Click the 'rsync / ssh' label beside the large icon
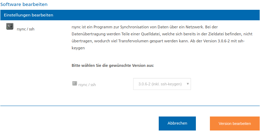The image size is (260, 134). [x=26, y=29]
